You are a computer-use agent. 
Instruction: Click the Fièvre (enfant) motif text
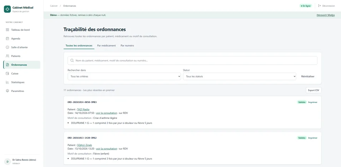101,154
